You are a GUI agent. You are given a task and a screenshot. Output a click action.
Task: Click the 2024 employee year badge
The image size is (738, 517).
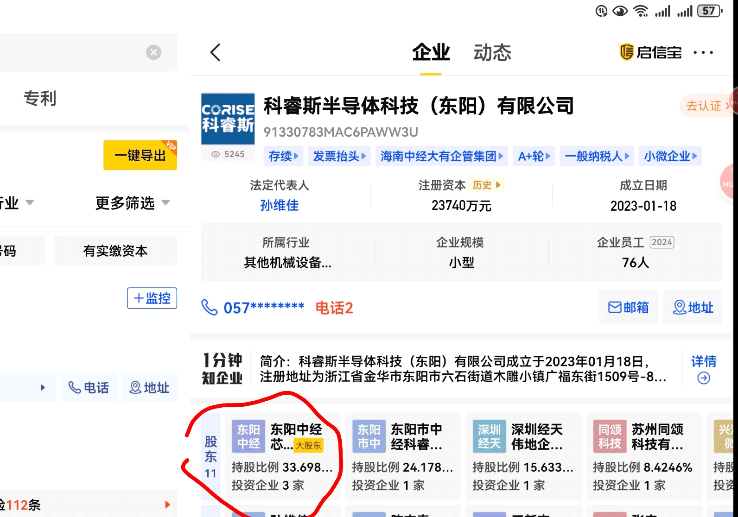[662, 242]
